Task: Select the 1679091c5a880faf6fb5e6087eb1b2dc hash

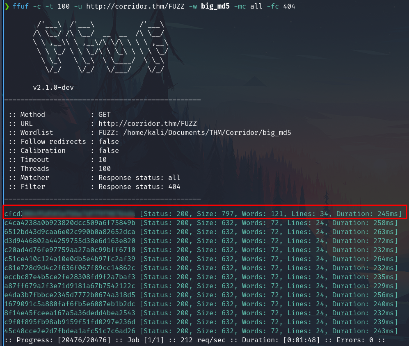Action: tap(70, 304)
